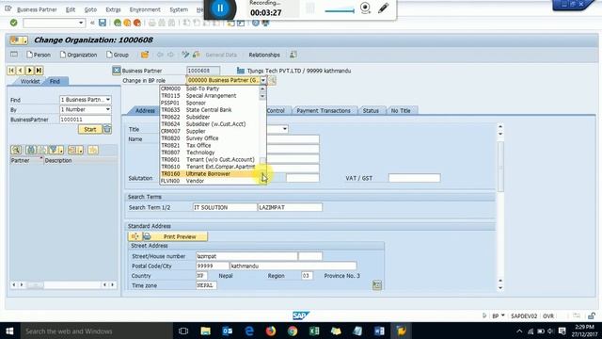Create new Organization button
The image size is (602, 339).
(x=78, y=55)
